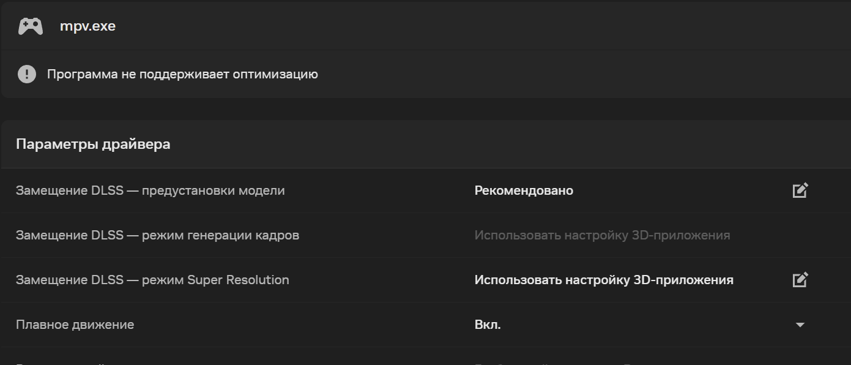Click the Замещение DLSS — режим Super Resolution label
The height and width of the screenshot is (365, 851).
click(152, 280)
